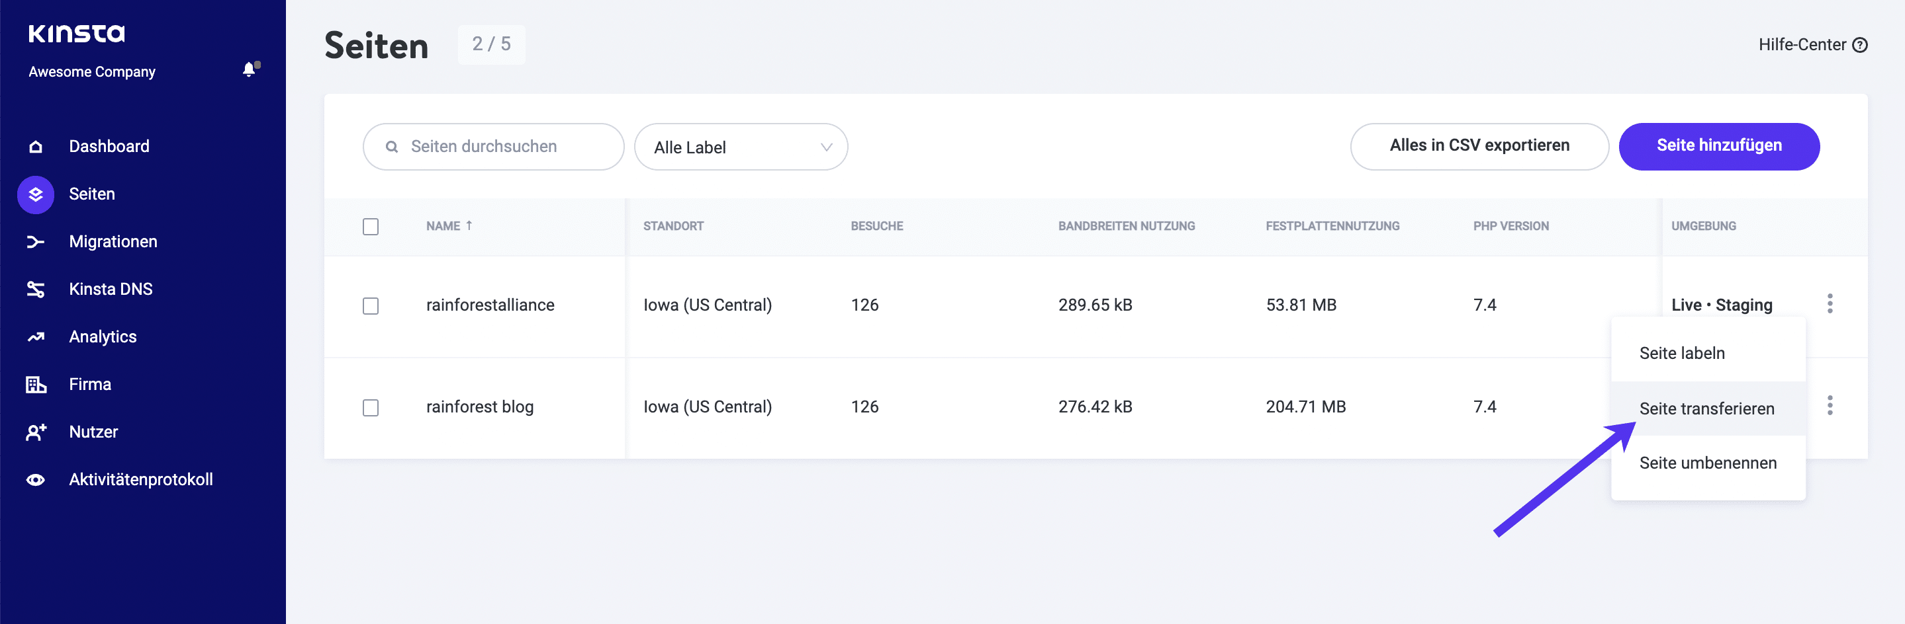This screenshot has height=624, width=1905.
Task: Open the three-dot menu for rainforestalliance
Action: pos(1830,303)
